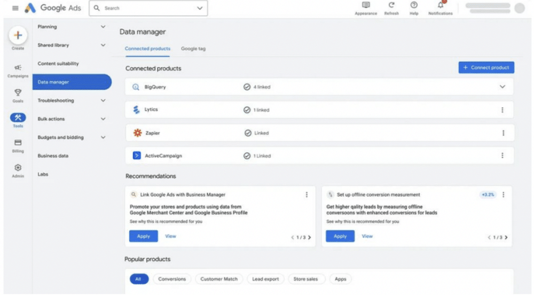Go to next offline conversion recommendation
Screen dimensions: 534x295
click(x=506, y=237)
